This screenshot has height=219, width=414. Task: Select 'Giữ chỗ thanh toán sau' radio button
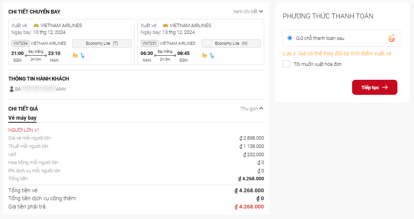coord(289,38)
